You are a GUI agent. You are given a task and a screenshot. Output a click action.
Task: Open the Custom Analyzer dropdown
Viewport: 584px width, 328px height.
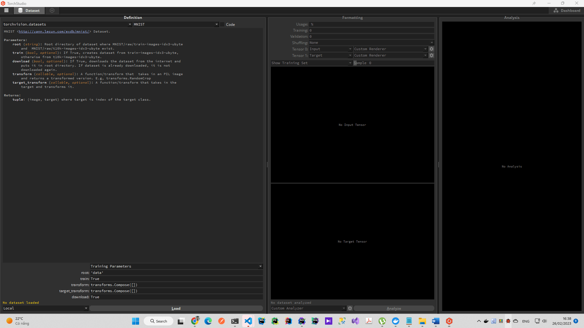pos(308,308)
